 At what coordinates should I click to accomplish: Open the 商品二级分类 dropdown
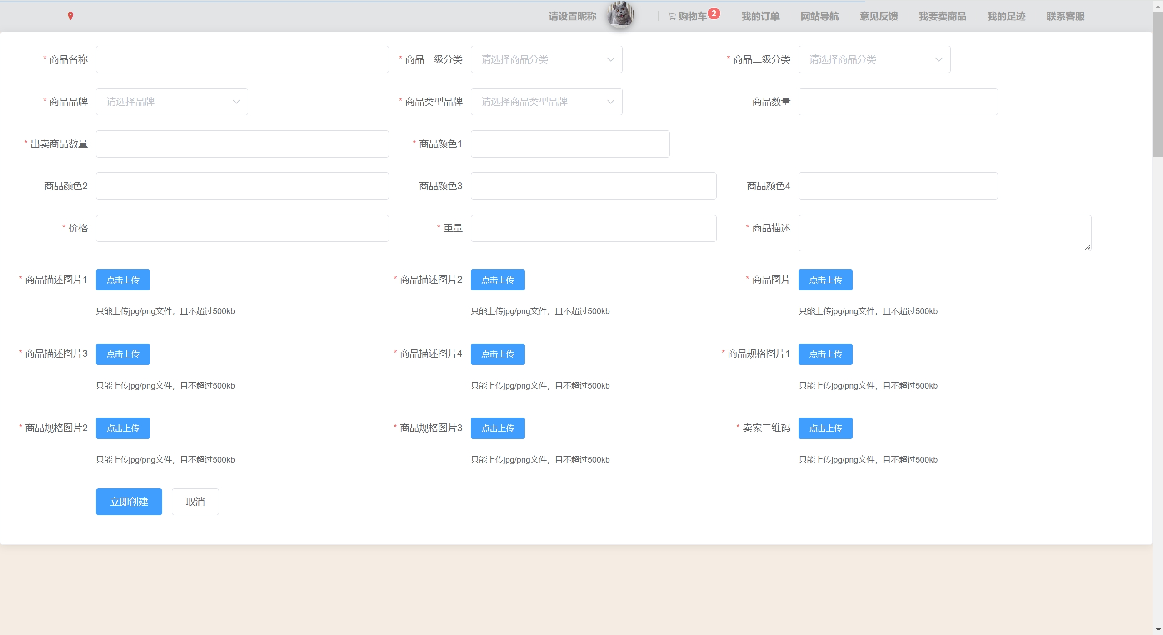coord(874,59)
